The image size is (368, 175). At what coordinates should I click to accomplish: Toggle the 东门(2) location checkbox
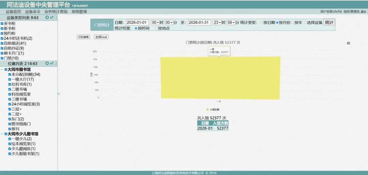pos(10,119)
